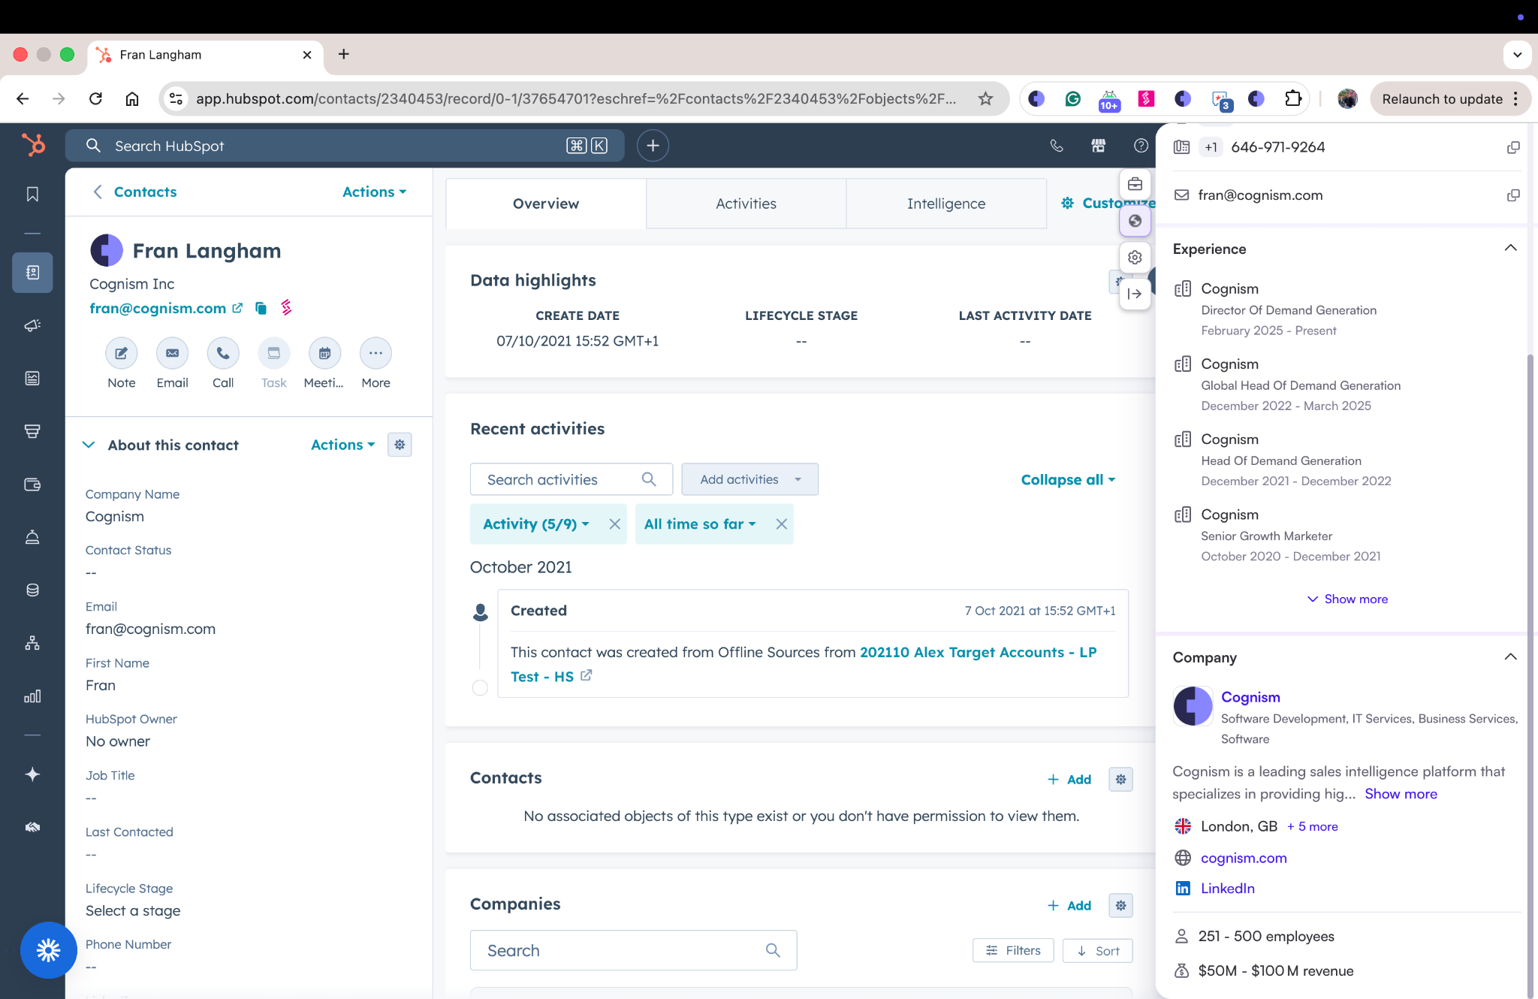
Task: Click the Call action icon
Action: coord(223,354)
